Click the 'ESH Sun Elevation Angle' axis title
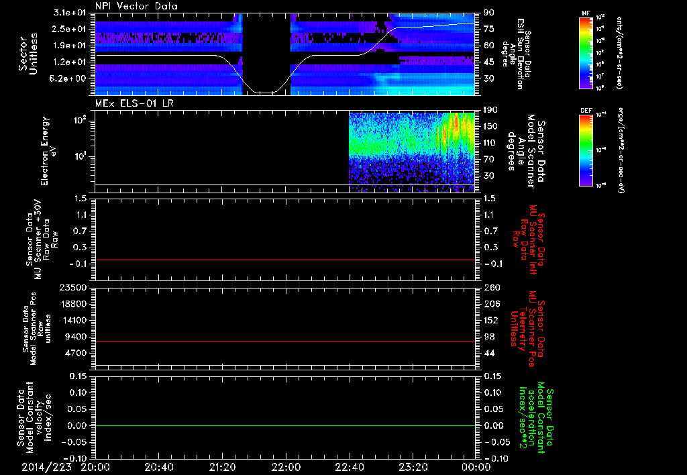This screenshot has width=687, height=475. pyautogui.click(x=517, y=54)
